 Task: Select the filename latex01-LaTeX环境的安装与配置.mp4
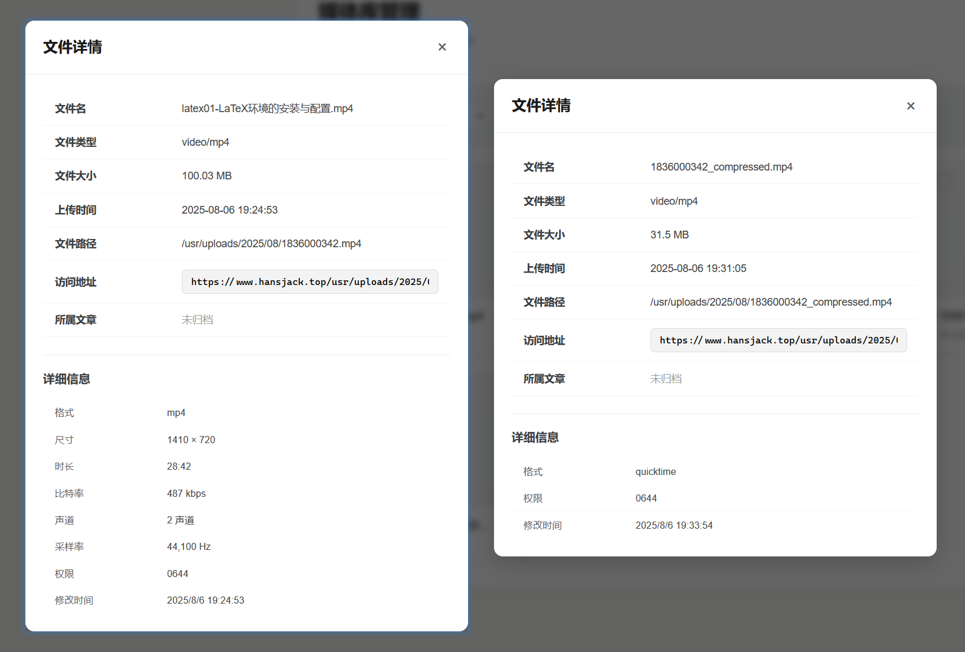pyautogui.click(x=267, y=109)
